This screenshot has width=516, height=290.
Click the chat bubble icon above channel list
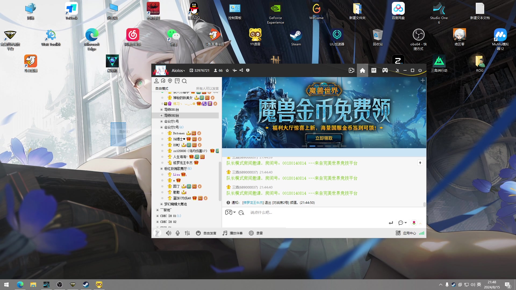coord(163,81)
